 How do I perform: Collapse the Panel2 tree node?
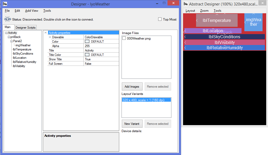coord(11,41)
